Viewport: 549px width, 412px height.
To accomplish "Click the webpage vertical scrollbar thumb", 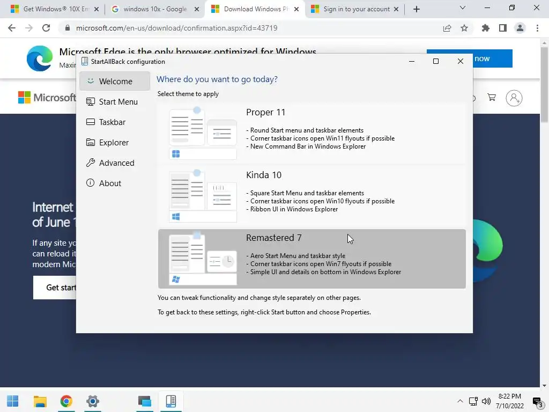I will [x=544, y=84].
